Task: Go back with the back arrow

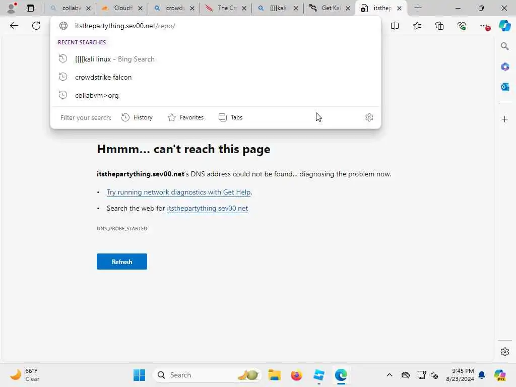Action: pyautogui.click(x=14, y=26)
